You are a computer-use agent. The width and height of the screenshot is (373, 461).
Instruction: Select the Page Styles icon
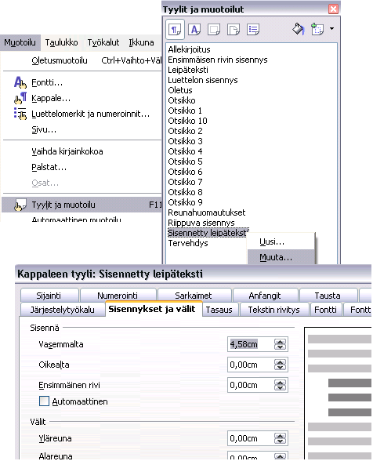tap(234, 30)
